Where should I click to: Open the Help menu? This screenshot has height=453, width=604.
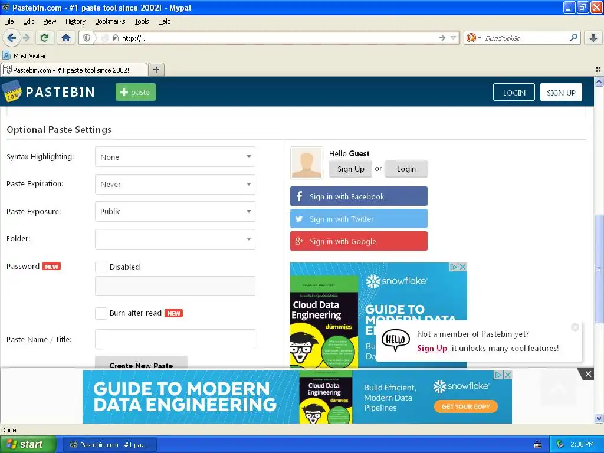pos(164,21)
